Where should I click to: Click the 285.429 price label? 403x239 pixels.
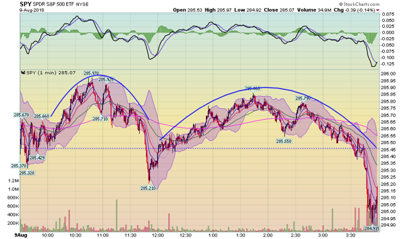pos(37,158)
